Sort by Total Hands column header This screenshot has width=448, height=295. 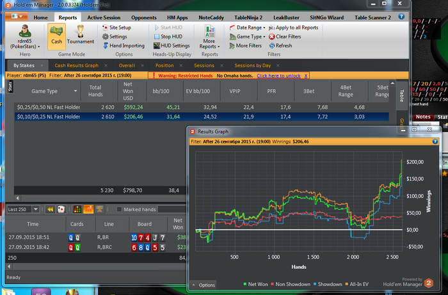[95, 91]
